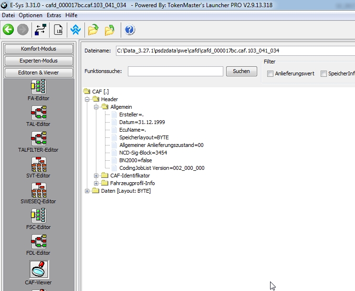The image size is (355, 291).
Task: Open the Optionen menu
Action: pos(31,15)
